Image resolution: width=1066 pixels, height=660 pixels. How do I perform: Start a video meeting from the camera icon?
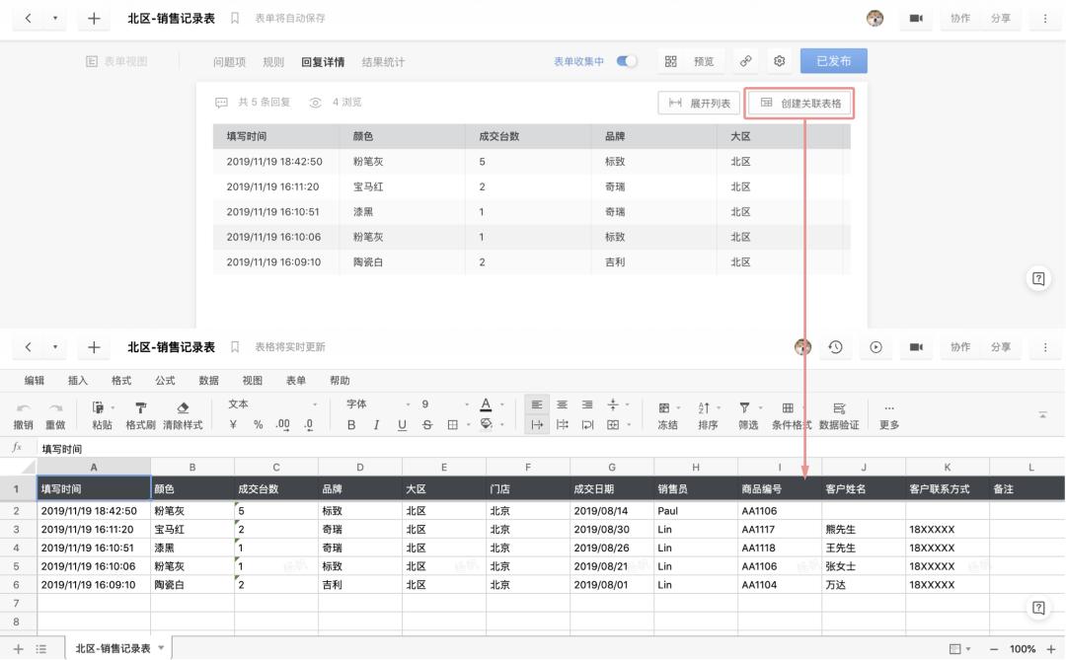(x=914, y=346)
